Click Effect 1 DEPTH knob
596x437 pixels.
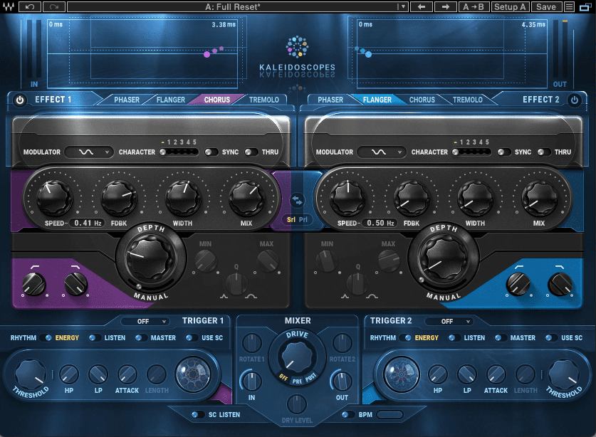click(150, 257)
